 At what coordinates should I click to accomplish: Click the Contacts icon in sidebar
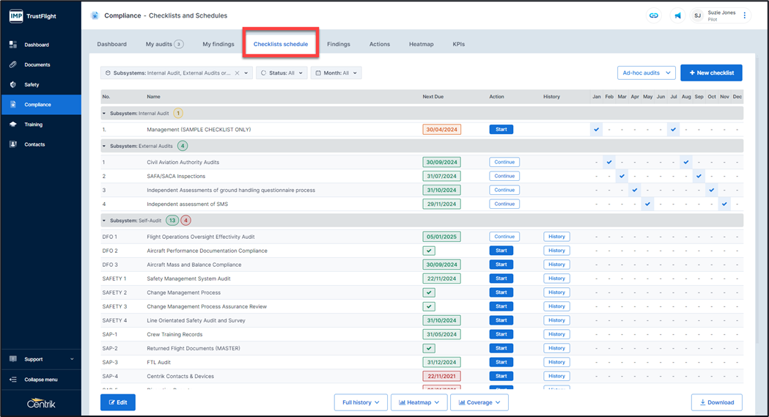click(13, 144)
